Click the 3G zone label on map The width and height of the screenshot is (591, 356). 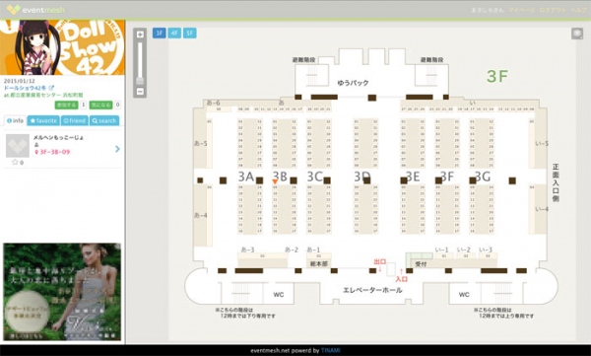click(x=483, y=177)
